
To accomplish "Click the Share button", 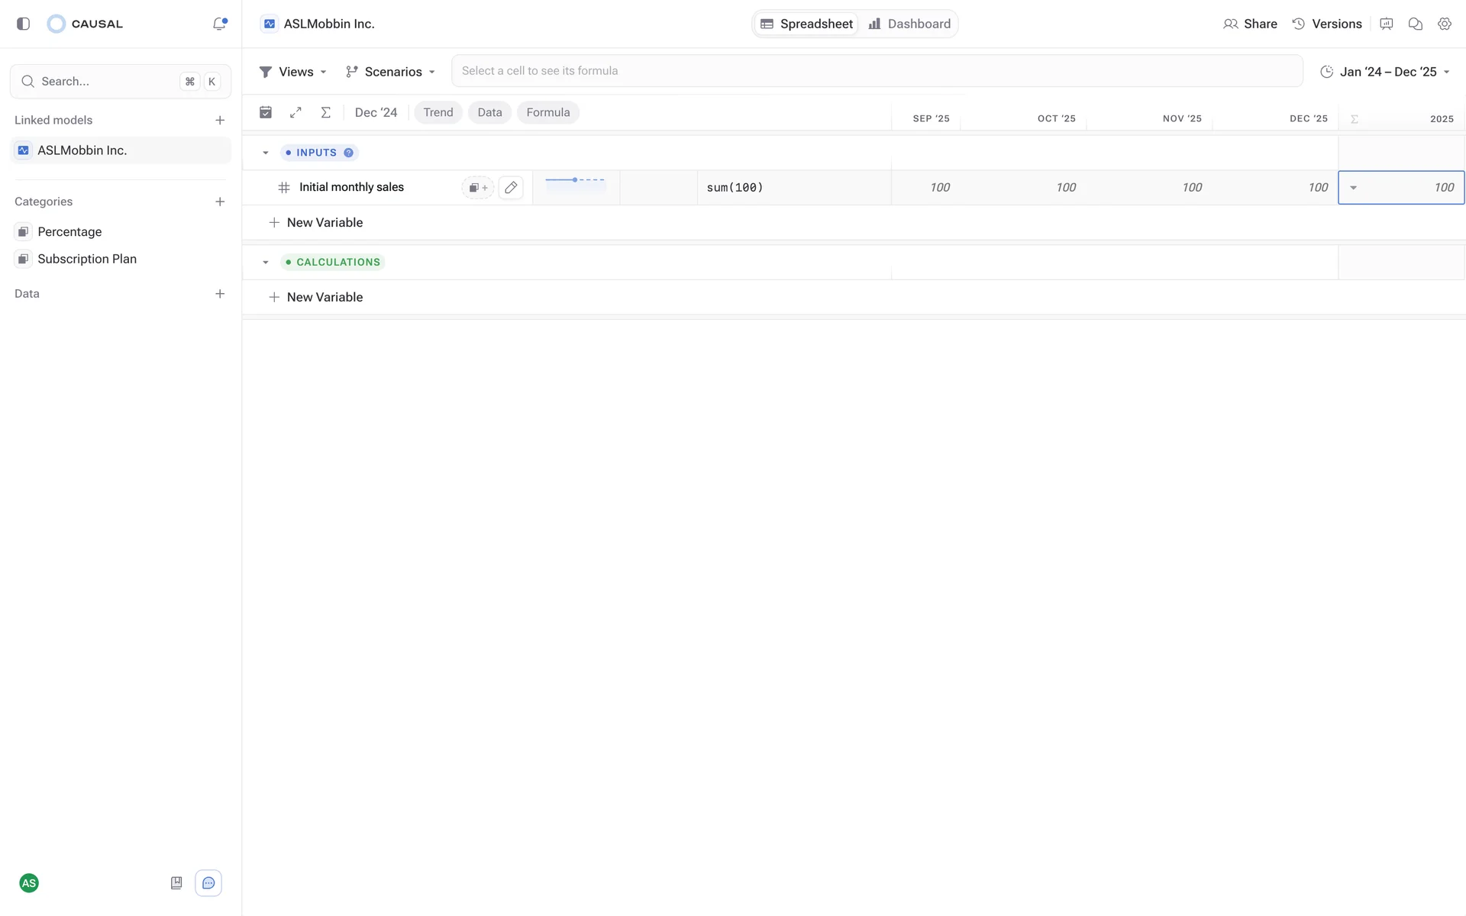I will pyautogui.click(x=1250, y=24).
